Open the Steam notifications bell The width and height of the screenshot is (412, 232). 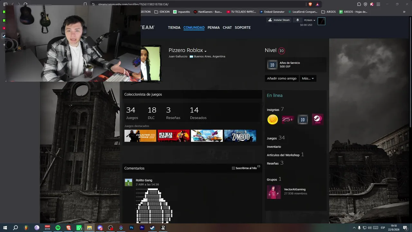297,20
